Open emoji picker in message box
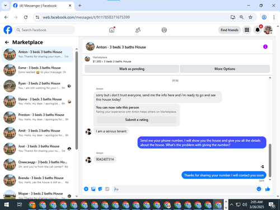Screen dimensions: 280x210 (259, 189)
